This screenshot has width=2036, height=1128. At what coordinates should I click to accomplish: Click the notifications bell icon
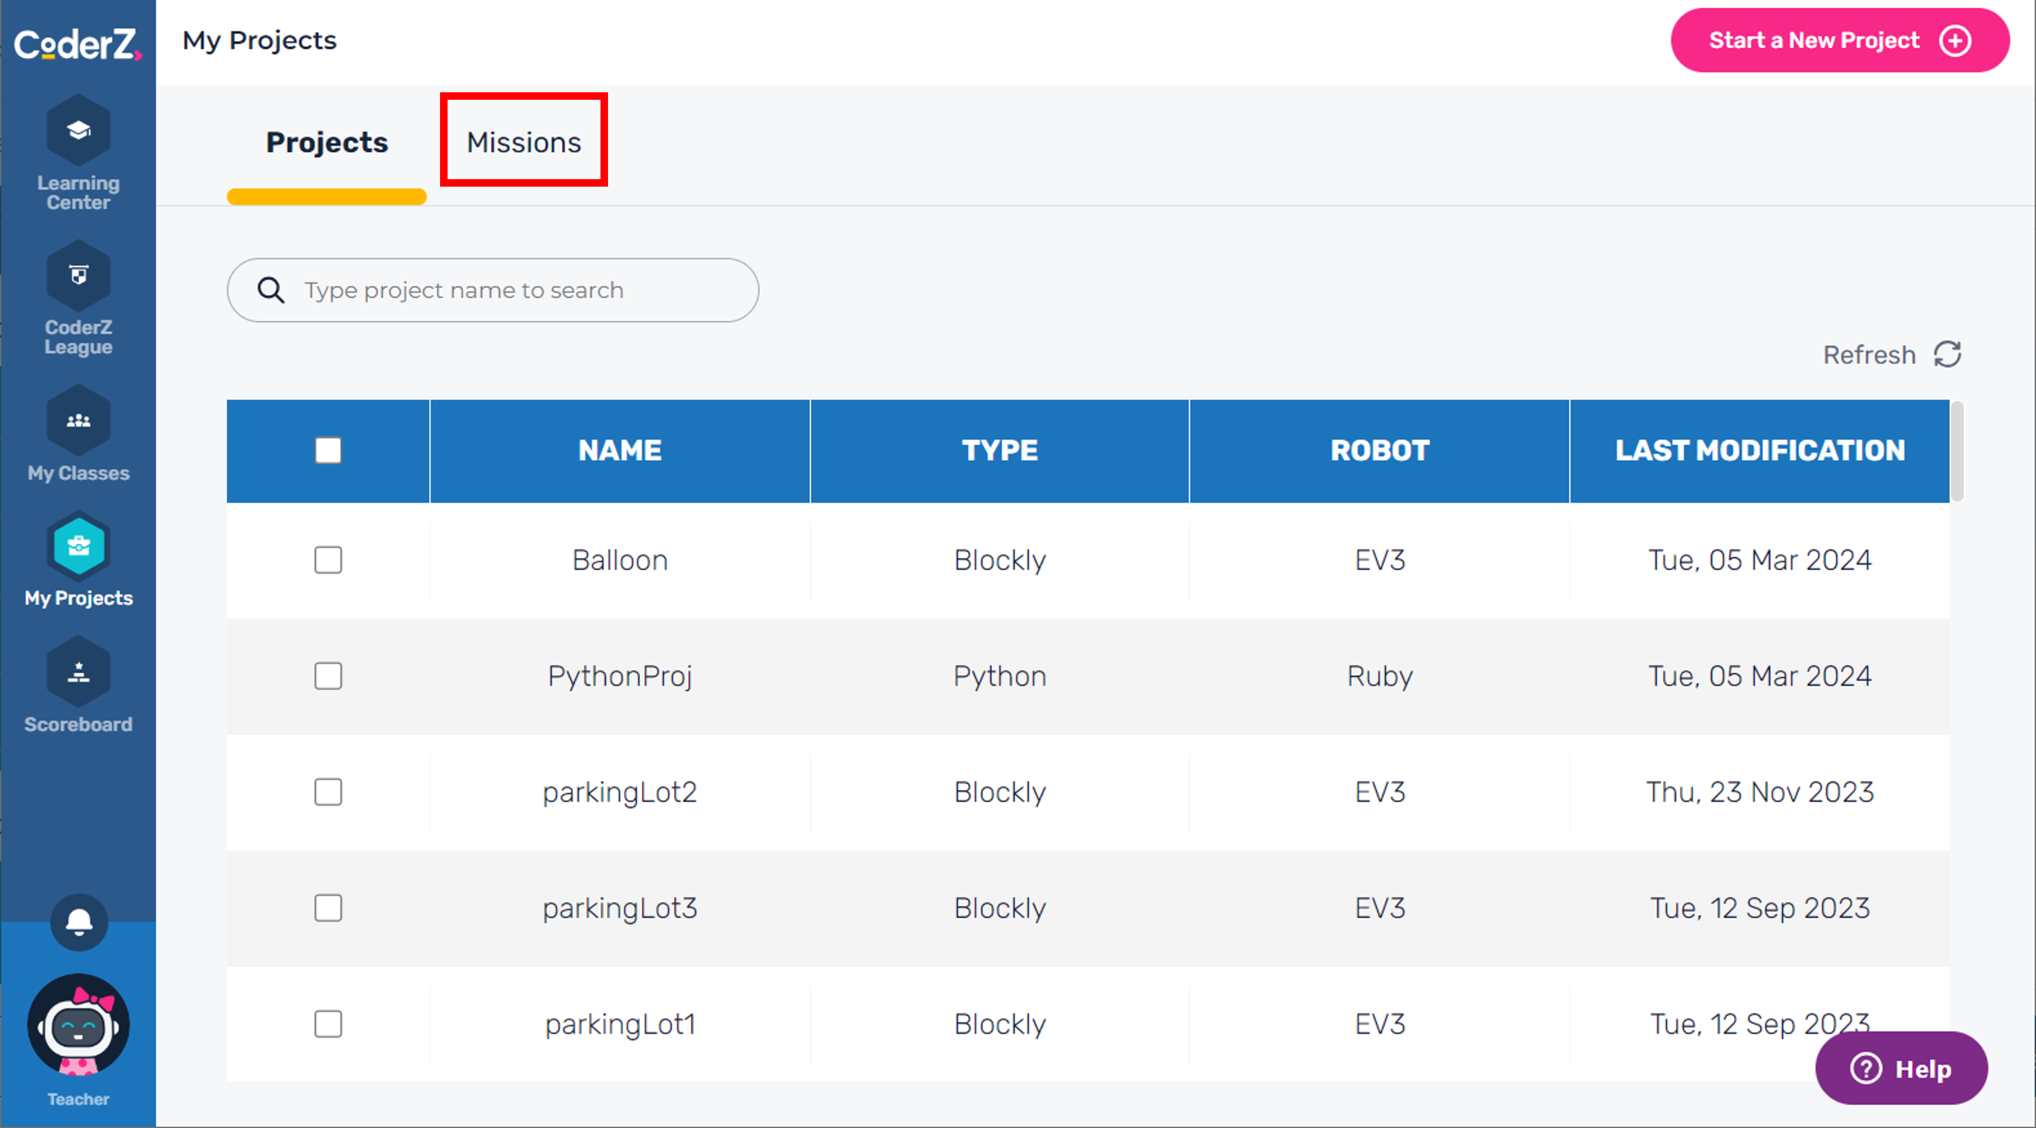(78, 922)
